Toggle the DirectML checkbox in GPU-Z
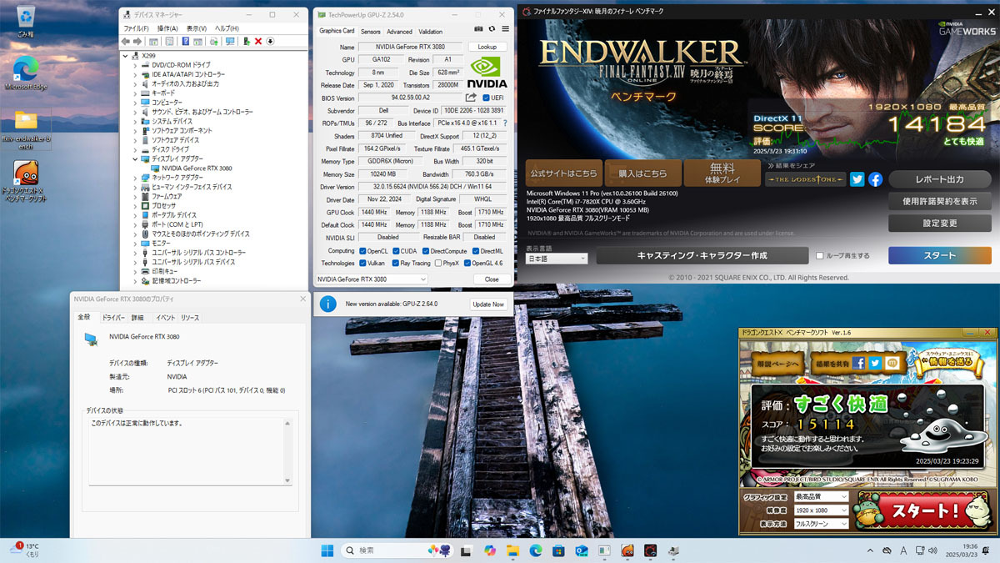Screen dimensions: 1000x563 click(x=476, y=250)
